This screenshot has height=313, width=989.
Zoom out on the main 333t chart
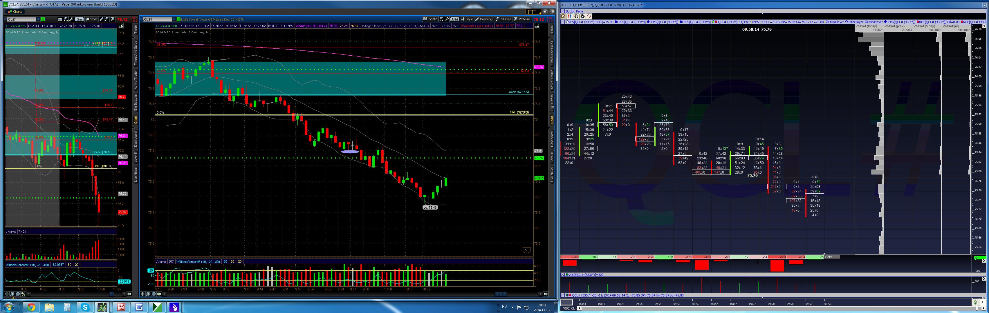pos(154,294)
